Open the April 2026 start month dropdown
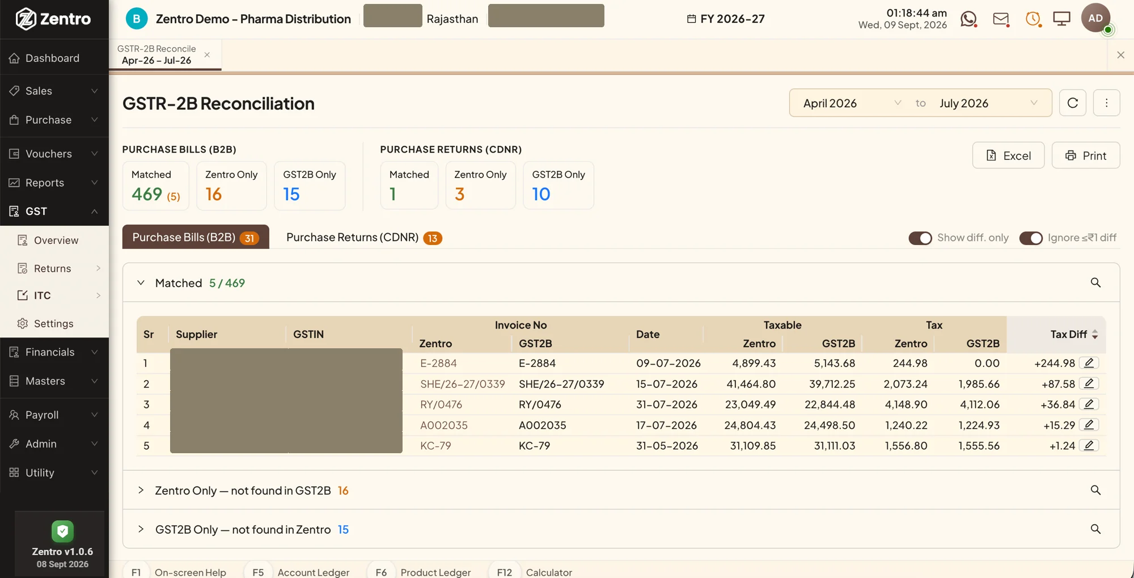 pyautogui.click(x=852, y=103)
